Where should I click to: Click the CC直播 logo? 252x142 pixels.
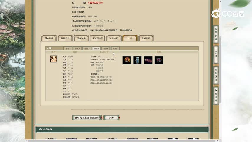point(228,13)
